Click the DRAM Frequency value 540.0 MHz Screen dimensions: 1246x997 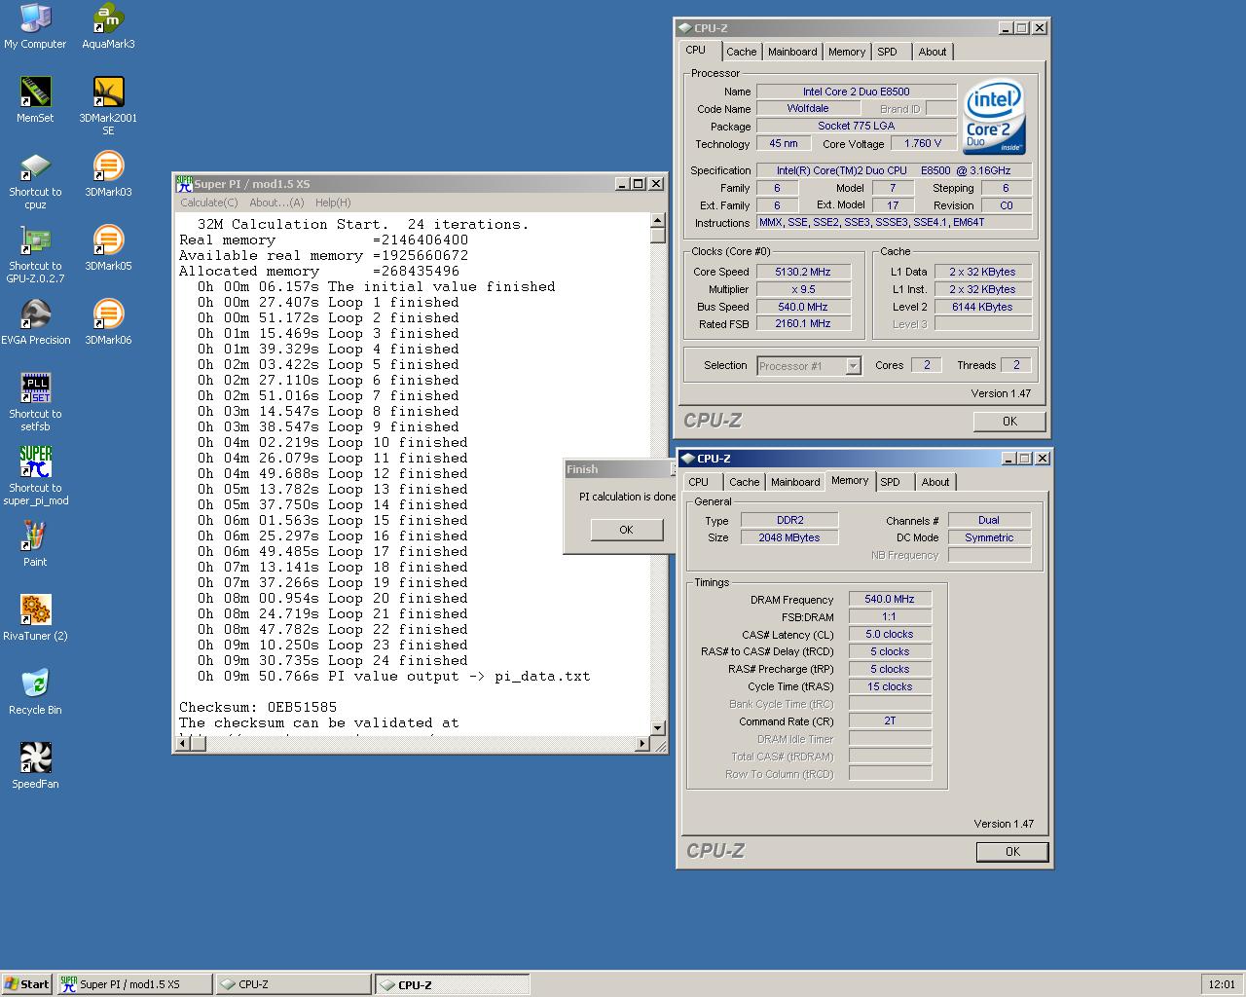click(890, 599)
